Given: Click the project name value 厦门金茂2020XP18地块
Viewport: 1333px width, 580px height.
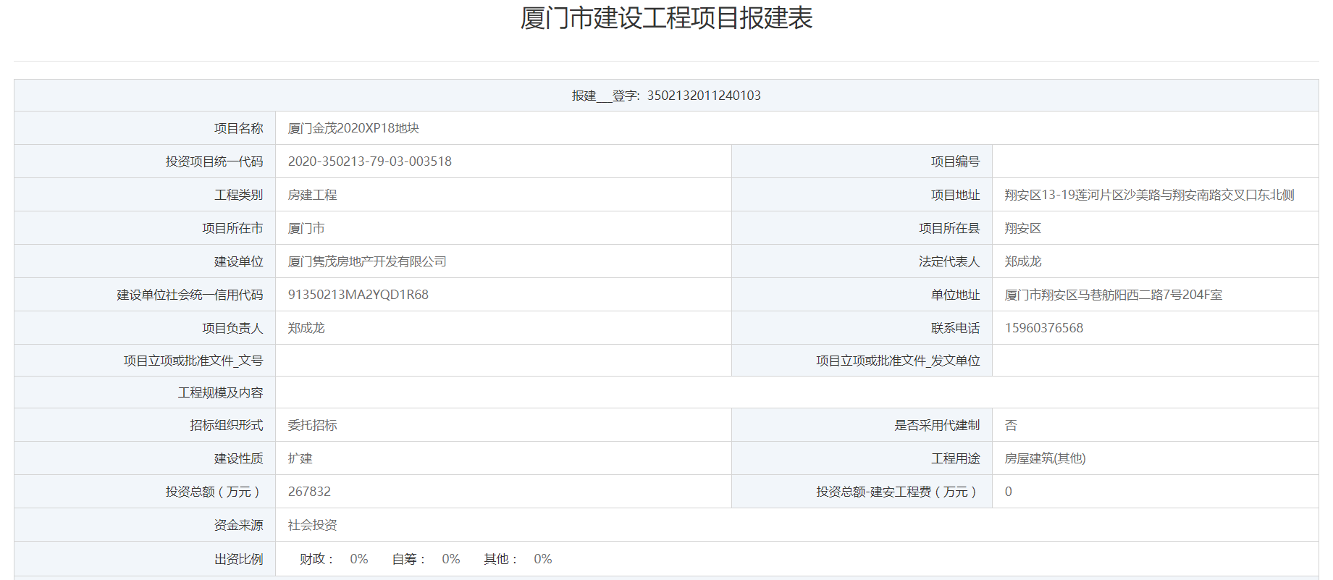Looking at the screenshot, I should [353, 128].
